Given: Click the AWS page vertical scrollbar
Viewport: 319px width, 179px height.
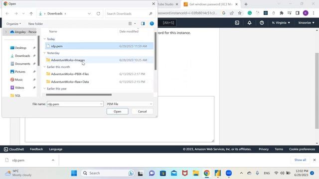Looking at the screenshot, I should [317, 90].
